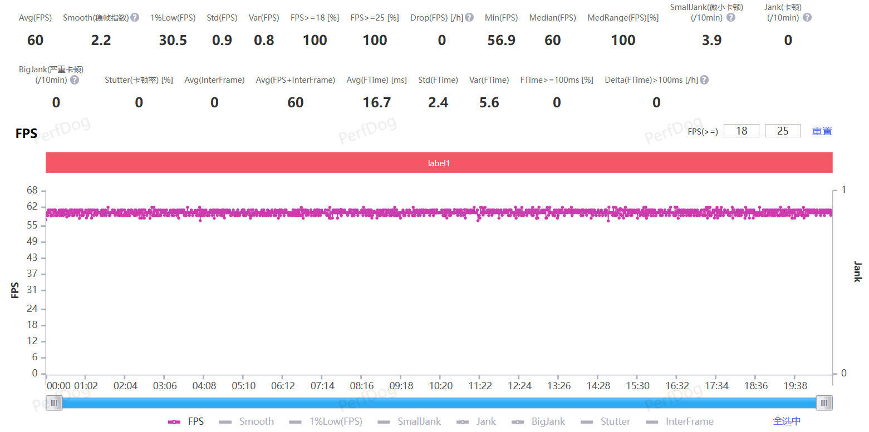Select the red label1 bar
This screenshot has height=432, width=869.
click(439, 163)
